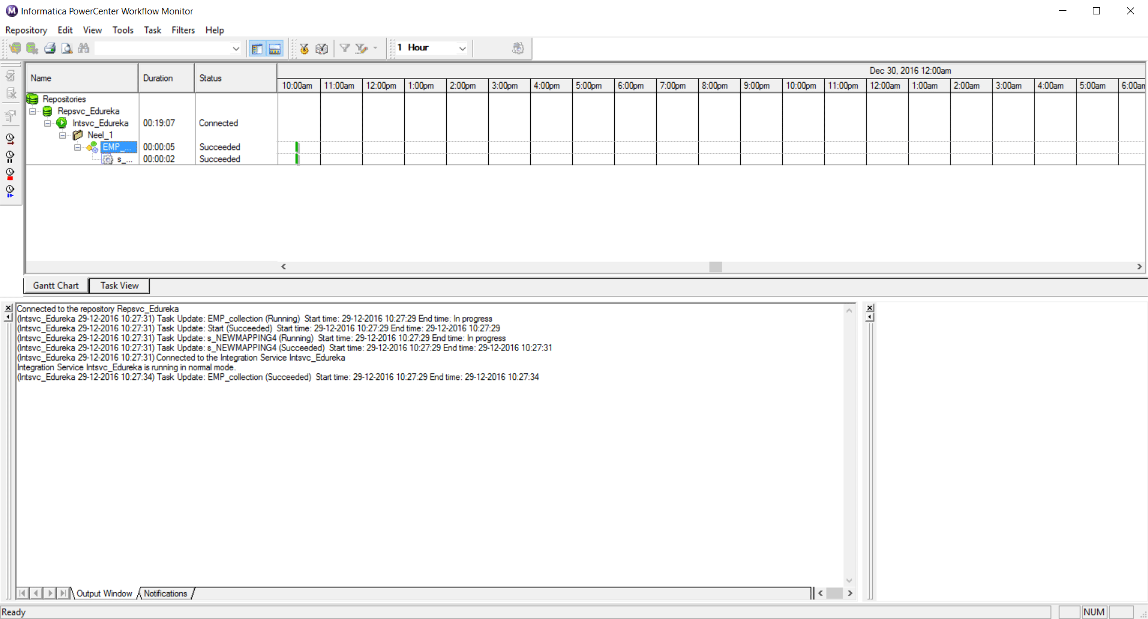Click the greyed hierarchy icon in left toolbar
Screen dimensions: 1148x619
coord(10,116)
